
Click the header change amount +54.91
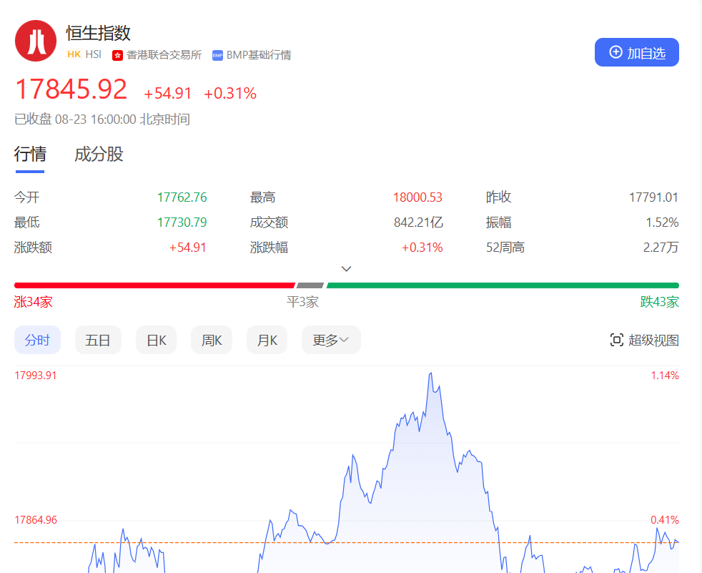[167, 93]
